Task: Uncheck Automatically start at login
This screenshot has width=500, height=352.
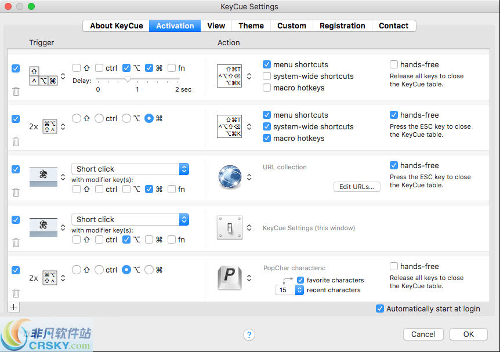Action: [x=380, y=309]
